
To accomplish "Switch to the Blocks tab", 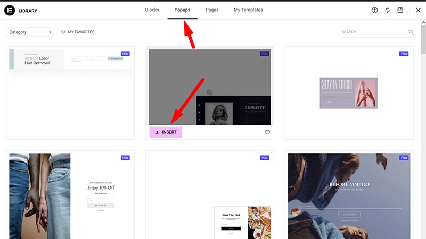I will pos(152,10).
